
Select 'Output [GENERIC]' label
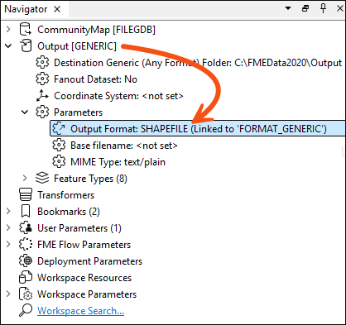[x=77, y=46]
